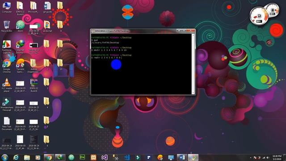Open Visual Studio Code from the taskbar
This screenshot has width=286, height=161.
click(127, 157)
